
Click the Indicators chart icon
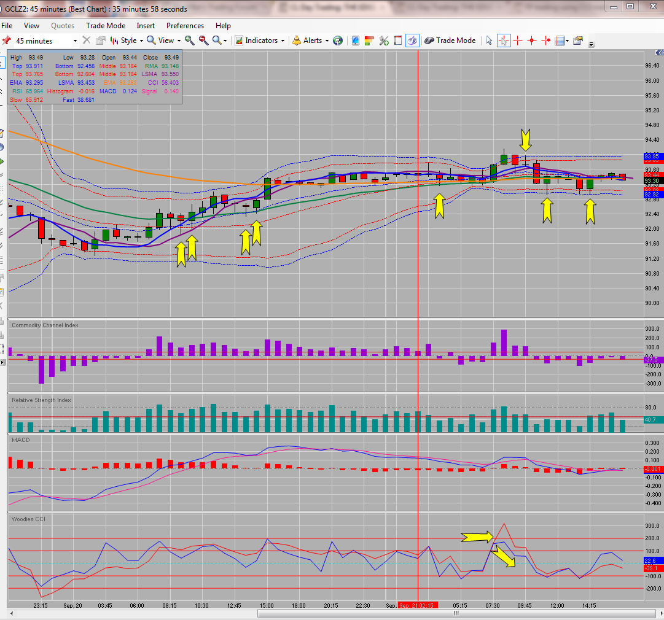coord(239,41)
